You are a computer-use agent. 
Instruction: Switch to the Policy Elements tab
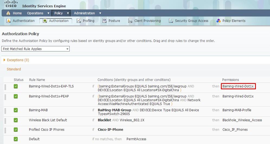tap(234, 21)
